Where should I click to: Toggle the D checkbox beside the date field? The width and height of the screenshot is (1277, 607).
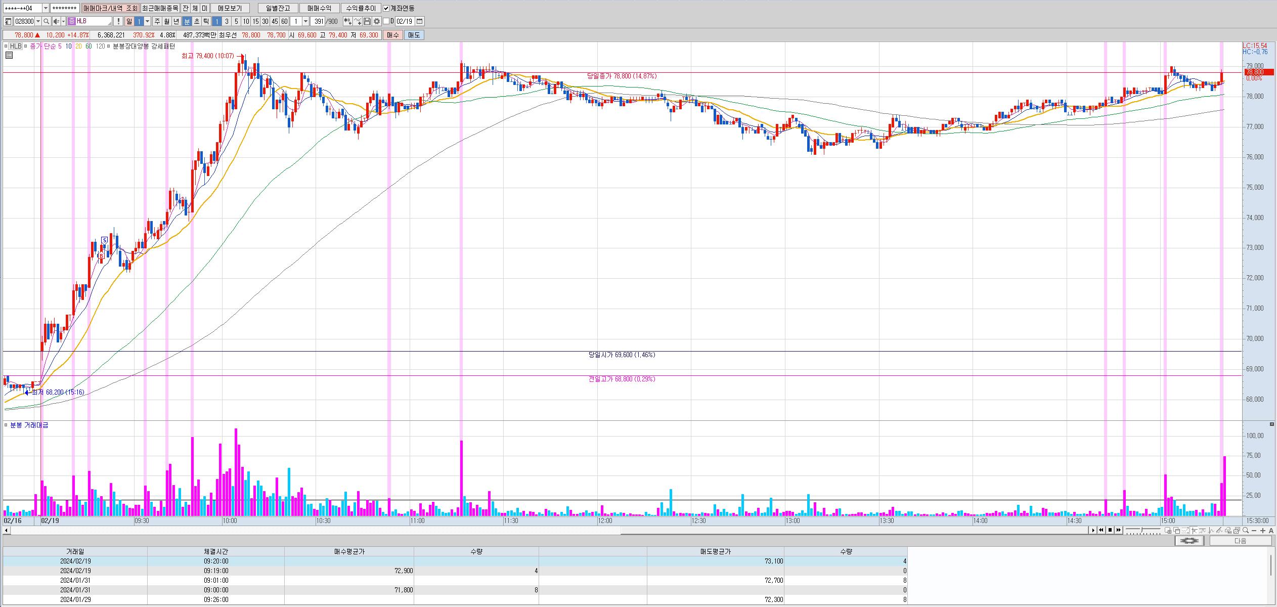(x=386, y=21)
